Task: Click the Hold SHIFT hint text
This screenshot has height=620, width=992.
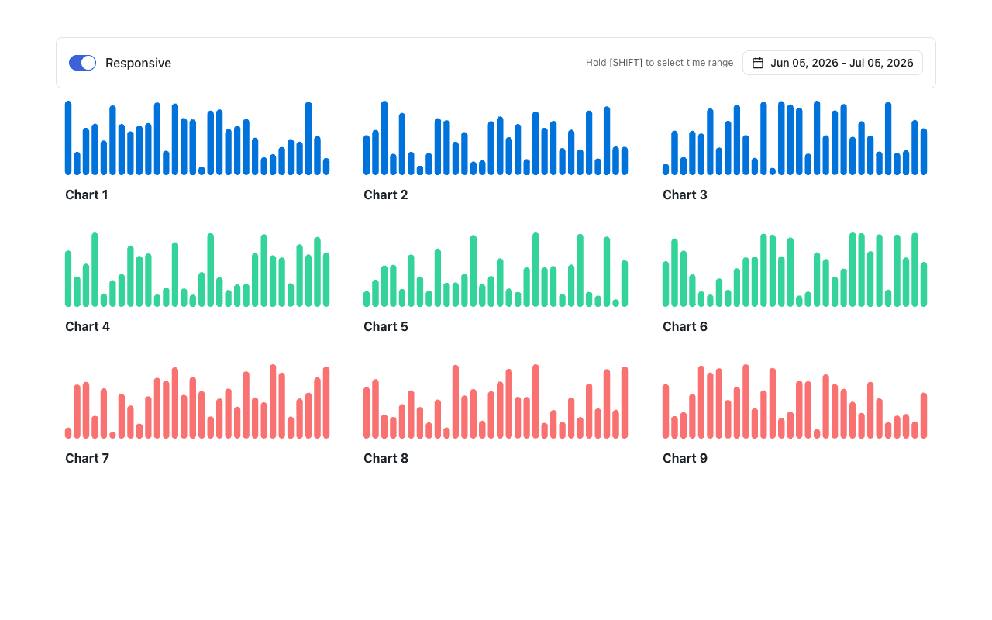Action: click(660, 63)
